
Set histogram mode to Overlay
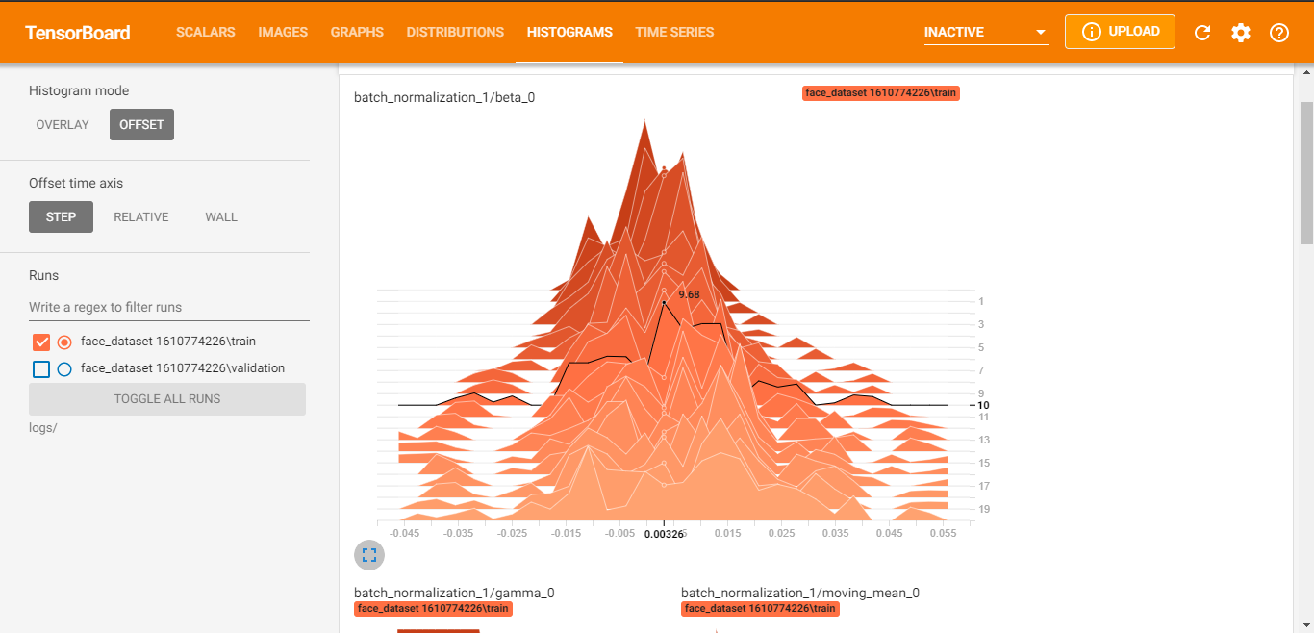coord(63,125)
